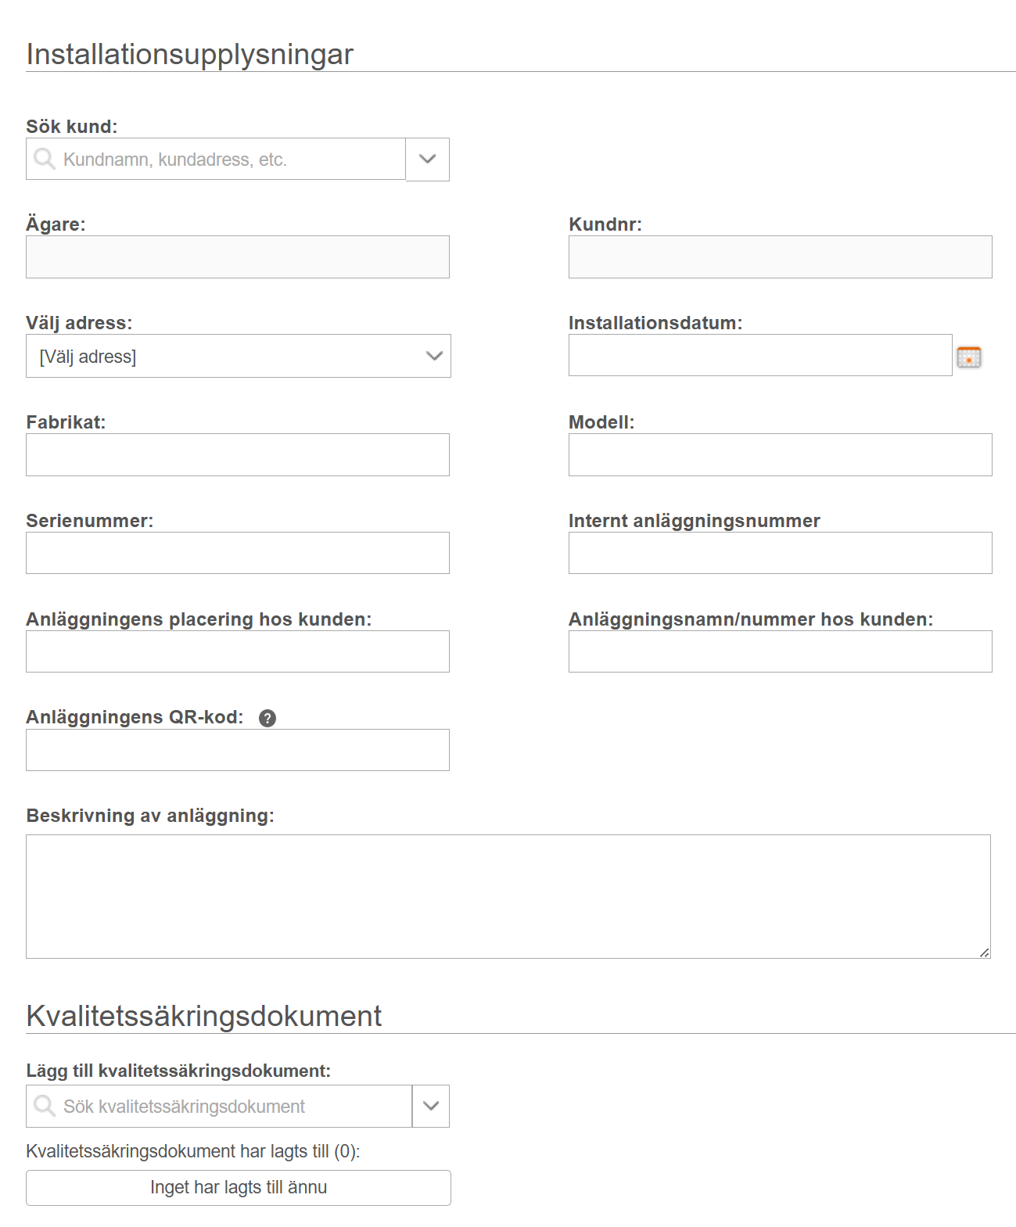
Task: Focus the Serienummer input field
Action: (x=238, y=553)
